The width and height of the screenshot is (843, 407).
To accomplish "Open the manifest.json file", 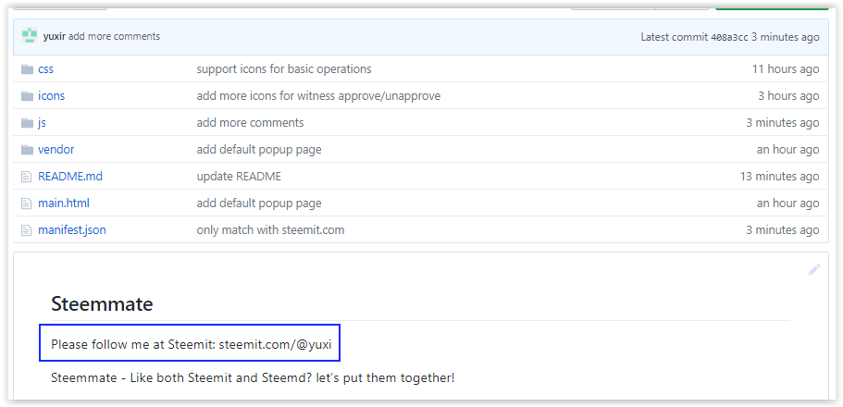I will point(72,230).
